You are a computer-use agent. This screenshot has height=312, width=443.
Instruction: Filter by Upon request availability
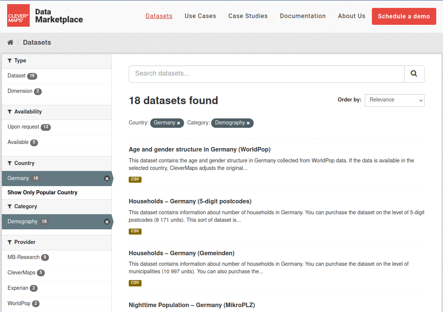[23, 127]
